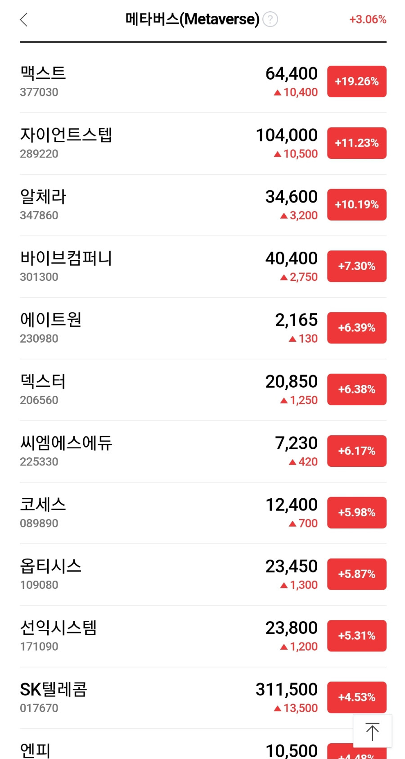
Task: Tap the +10.19% change badge
Action: pyautogui.click(x=357, y=205)
